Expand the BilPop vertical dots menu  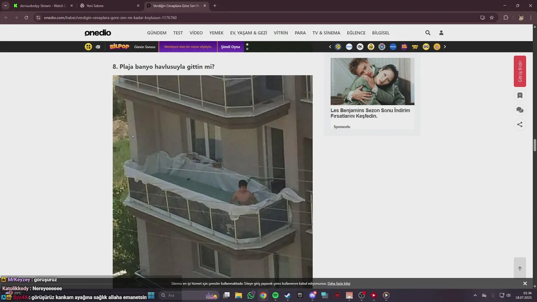(x=247, y=47)
